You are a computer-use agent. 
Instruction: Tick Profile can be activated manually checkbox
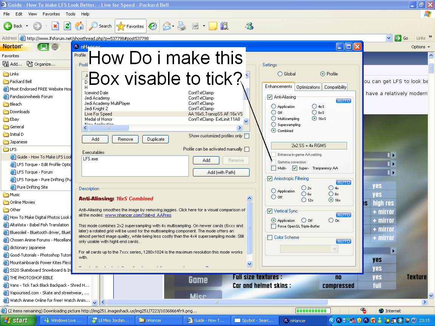tap(247, 149)
